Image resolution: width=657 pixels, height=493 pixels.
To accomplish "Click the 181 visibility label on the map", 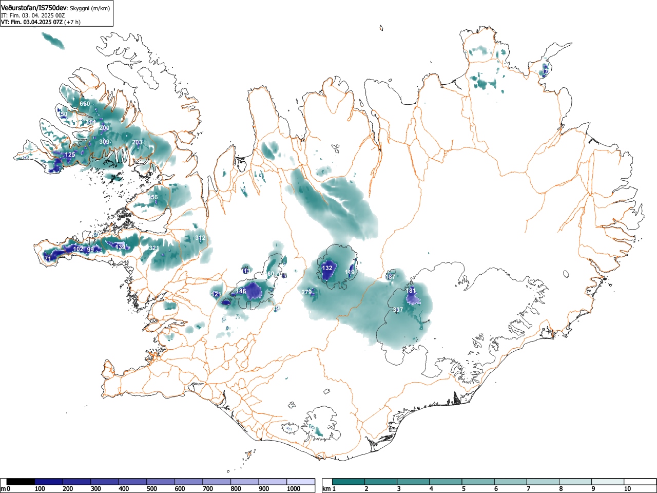I will 411,291.
